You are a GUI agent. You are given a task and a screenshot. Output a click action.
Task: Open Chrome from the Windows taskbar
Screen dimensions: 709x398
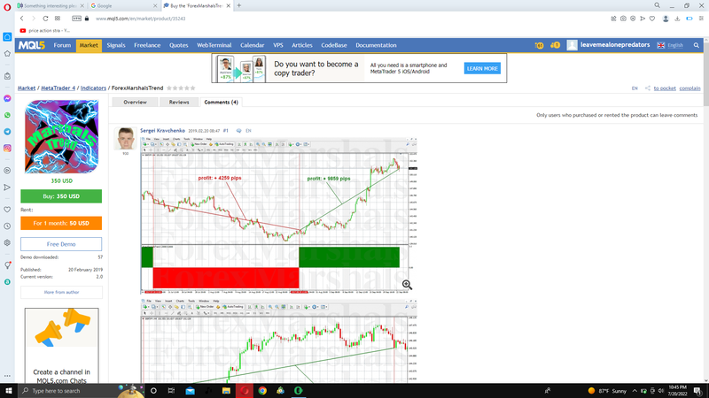click(262, 391)
